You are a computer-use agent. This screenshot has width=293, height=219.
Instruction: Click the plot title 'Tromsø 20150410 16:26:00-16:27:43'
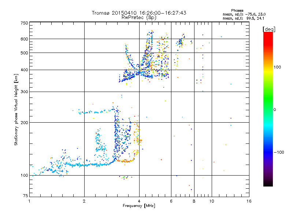click(139, 13)
